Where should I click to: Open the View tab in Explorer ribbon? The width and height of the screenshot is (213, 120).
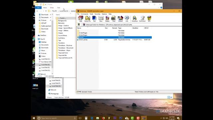point(59,8)
